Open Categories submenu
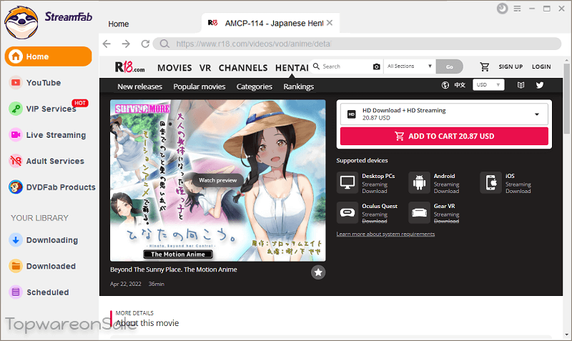 point(255,87)
